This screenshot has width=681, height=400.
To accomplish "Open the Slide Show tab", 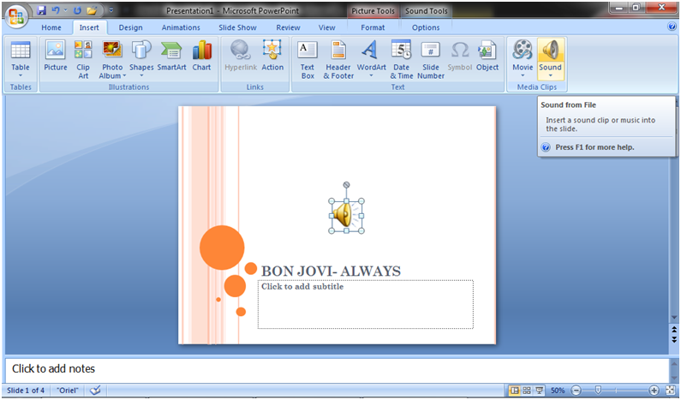I will 237,27.
